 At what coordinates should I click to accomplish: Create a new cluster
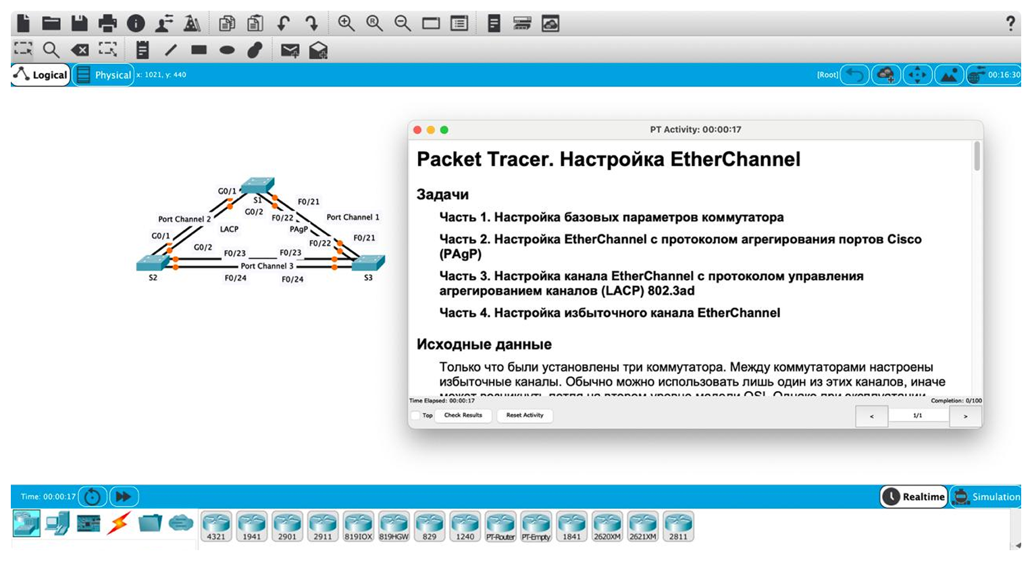coord(885,75)
